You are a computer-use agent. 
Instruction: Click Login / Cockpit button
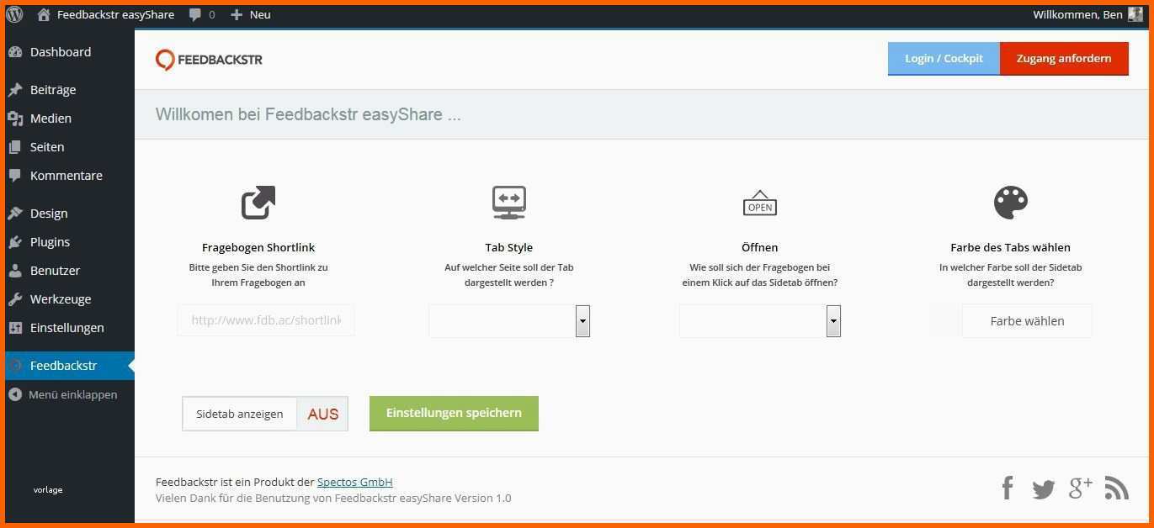click(x=944, y=59)
